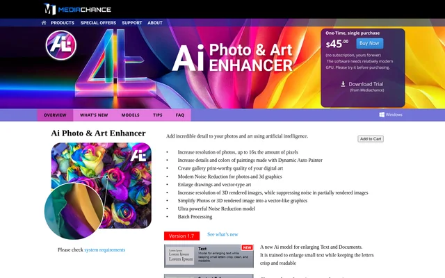Open the Support menu
The image size is (445, 278).
[x=132, y=23]
